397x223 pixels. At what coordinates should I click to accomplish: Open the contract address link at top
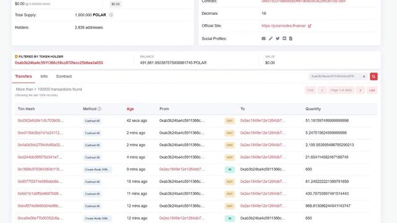point(303,1)
